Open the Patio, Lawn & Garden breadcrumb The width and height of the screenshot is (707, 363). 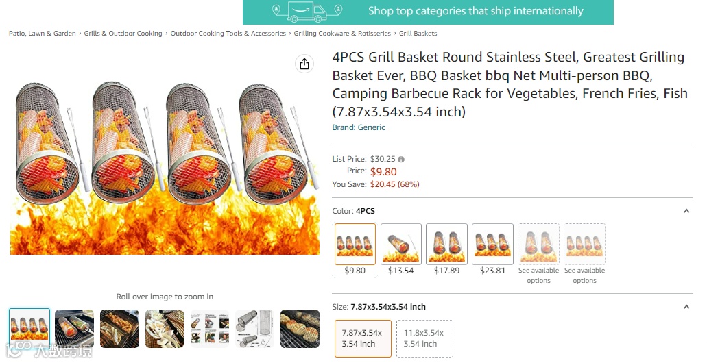tap(43, 34)
